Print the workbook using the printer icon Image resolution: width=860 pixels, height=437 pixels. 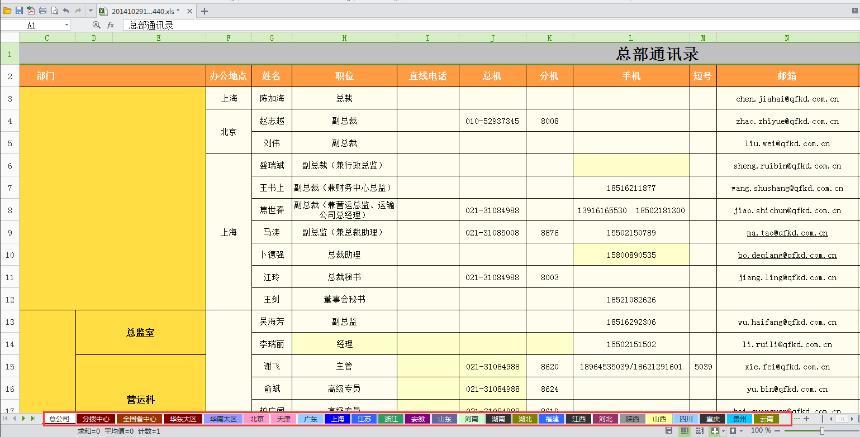point(42,11)
